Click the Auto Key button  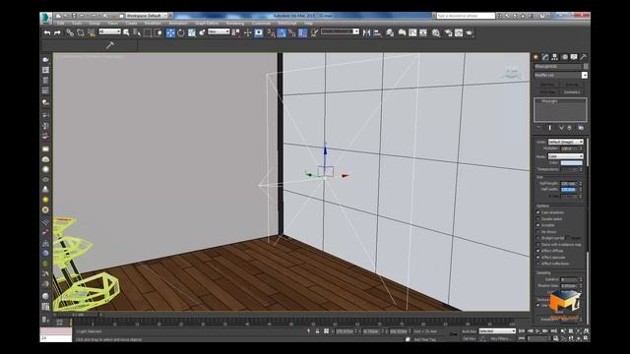(469, 331)
